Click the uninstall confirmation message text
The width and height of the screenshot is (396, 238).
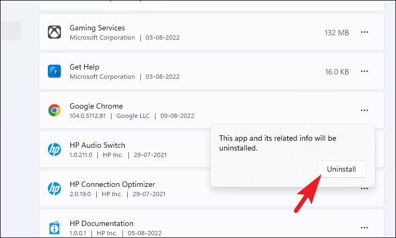(x=277, y=143)
